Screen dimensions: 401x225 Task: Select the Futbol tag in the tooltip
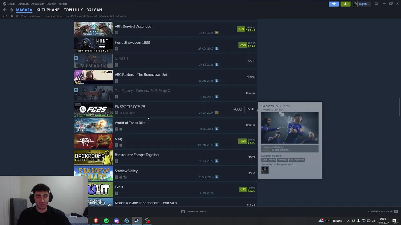coord(272,160)
